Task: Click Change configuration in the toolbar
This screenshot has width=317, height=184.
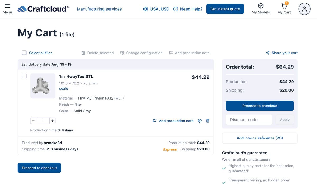Action: tap(141, 53)
